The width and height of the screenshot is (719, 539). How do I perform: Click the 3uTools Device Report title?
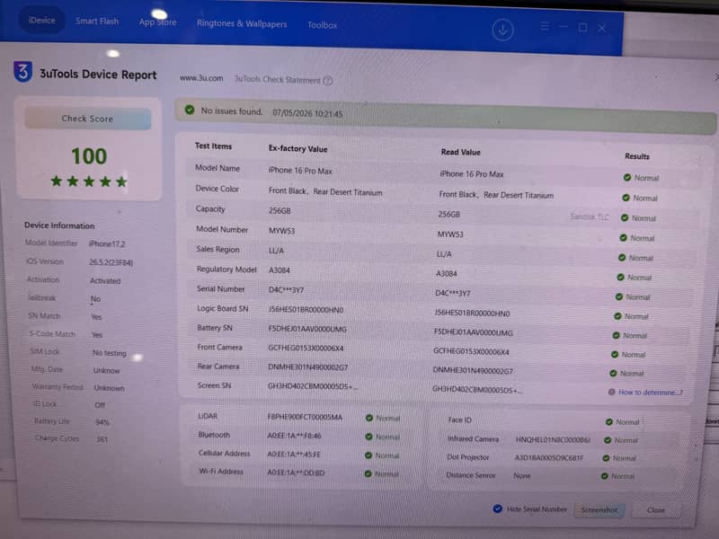[x=98, y=75]
